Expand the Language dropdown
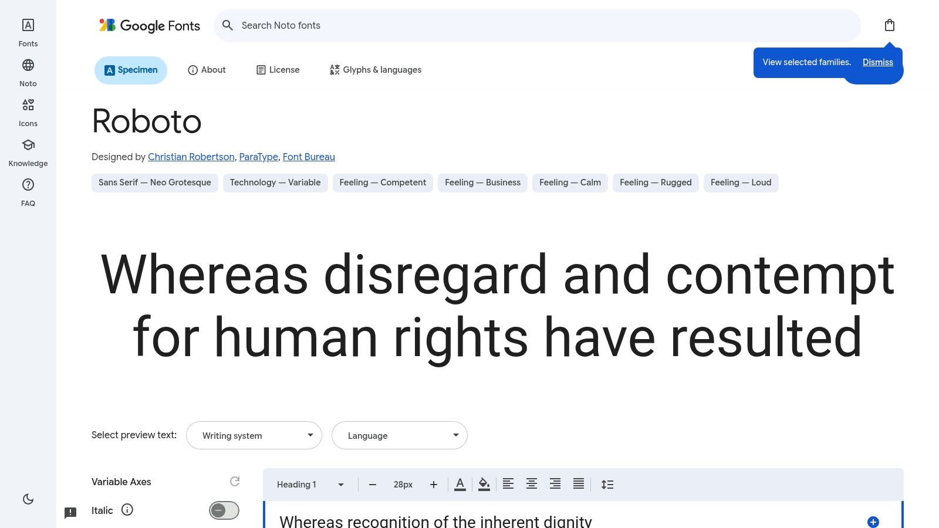Screen dimensions: 939x528 (400, 435)
